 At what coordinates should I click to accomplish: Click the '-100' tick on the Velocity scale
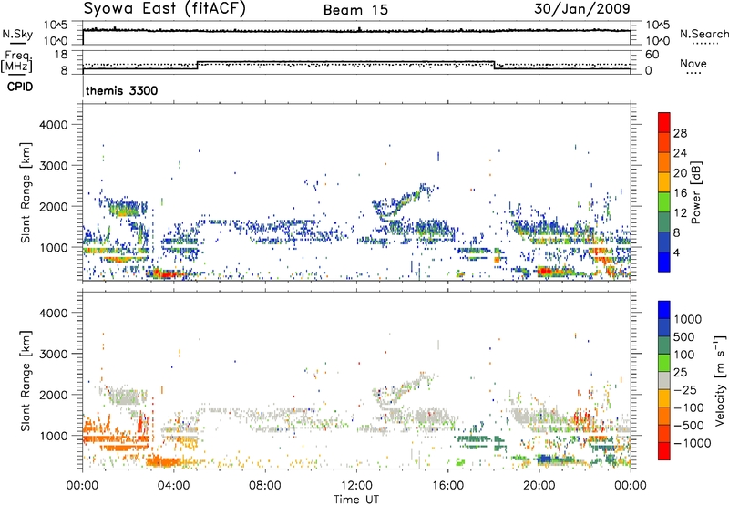click(690, 407)
